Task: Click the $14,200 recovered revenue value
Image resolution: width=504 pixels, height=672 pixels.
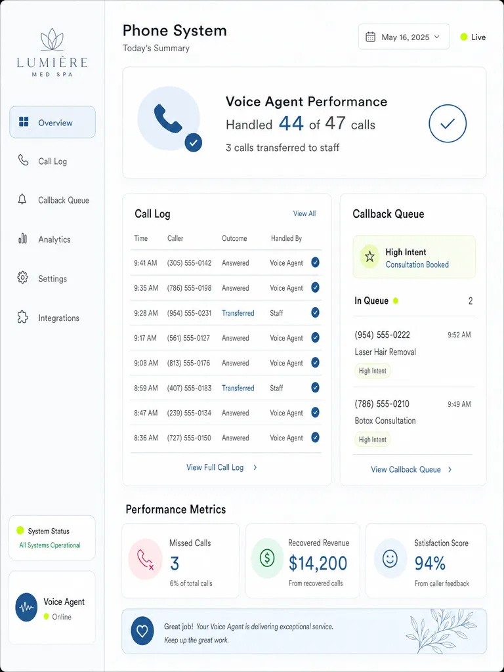Action: tap(318, 562)
